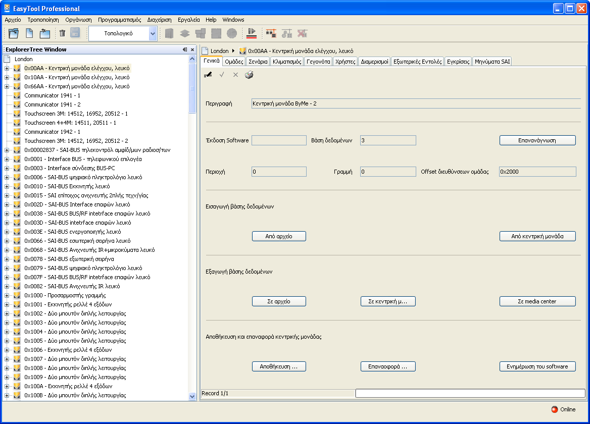Expand 0x0010 SAI-BUS Εκκινητής node
Viewport: 590px width, 424px height.
[x=7, y=186]
